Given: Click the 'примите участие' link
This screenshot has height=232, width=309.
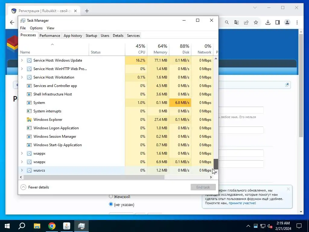Looking at the screenshot, I should click(242, 203).
